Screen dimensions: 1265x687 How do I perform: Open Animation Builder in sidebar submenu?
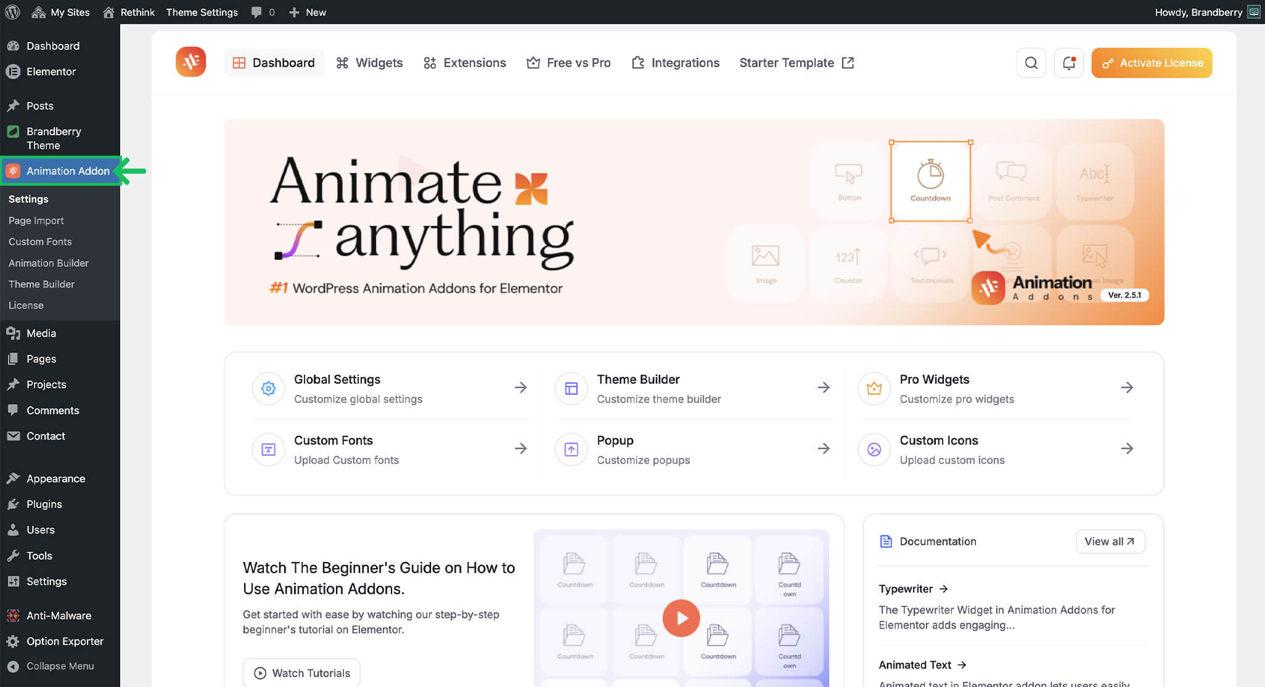pos(49,263)
